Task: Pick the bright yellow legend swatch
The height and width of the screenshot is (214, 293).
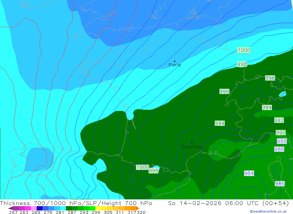Action: click(x=98, y=208)
